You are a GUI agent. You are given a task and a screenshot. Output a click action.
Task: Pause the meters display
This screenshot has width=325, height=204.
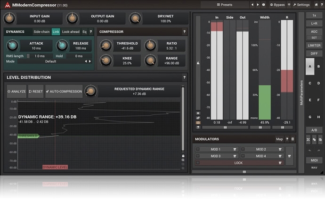[198, 113]
